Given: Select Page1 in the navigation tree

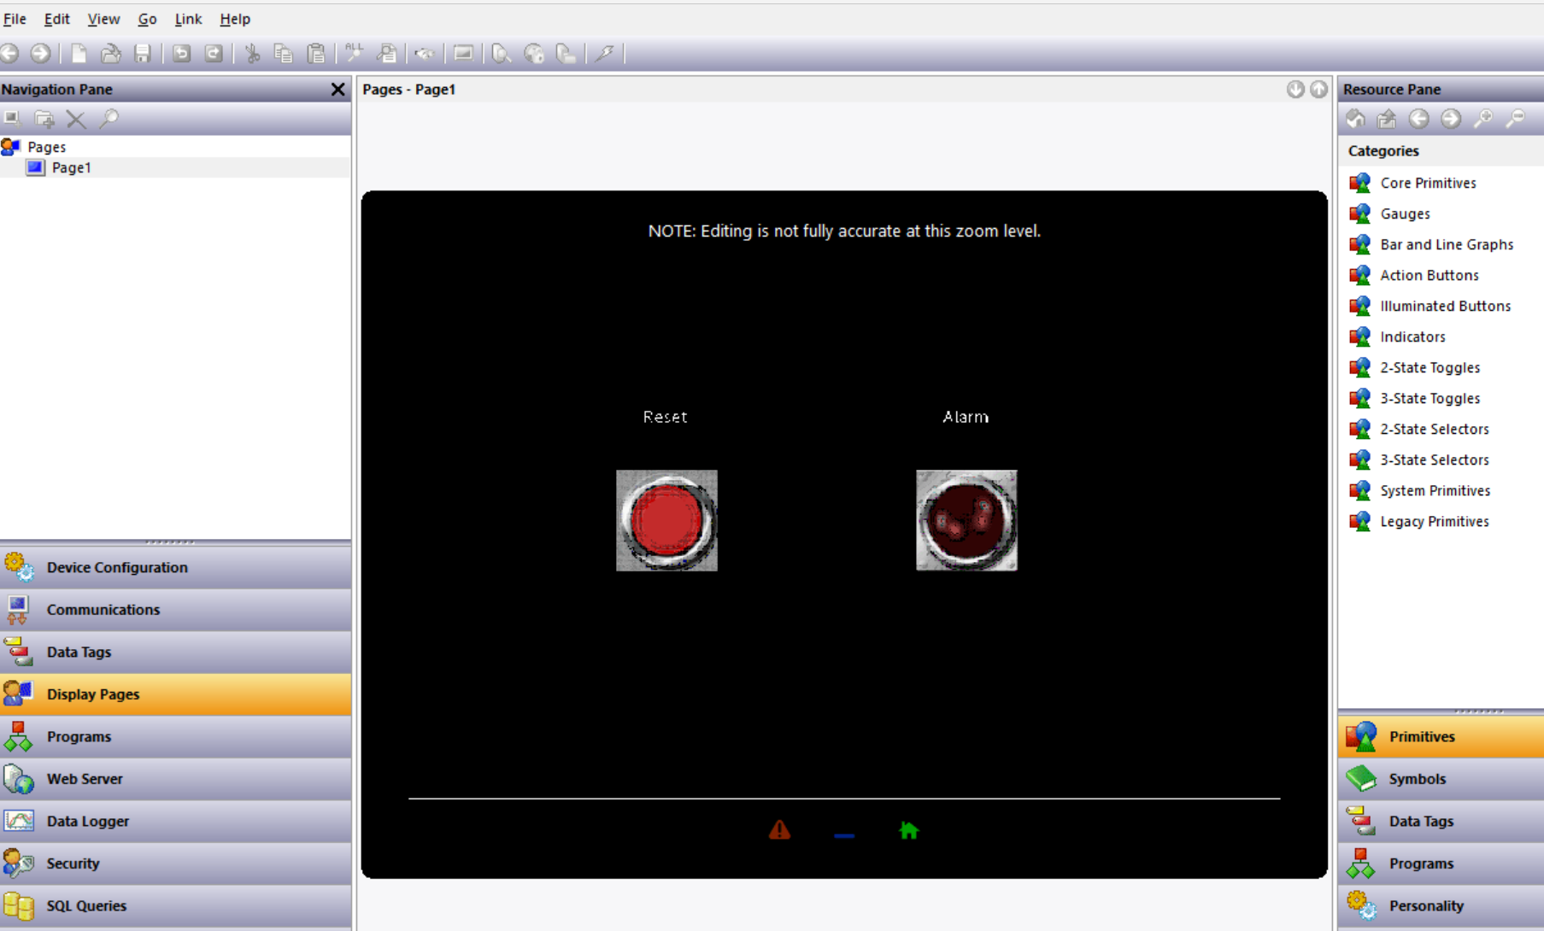Looking at the screenshot, I should coord(71,167).
